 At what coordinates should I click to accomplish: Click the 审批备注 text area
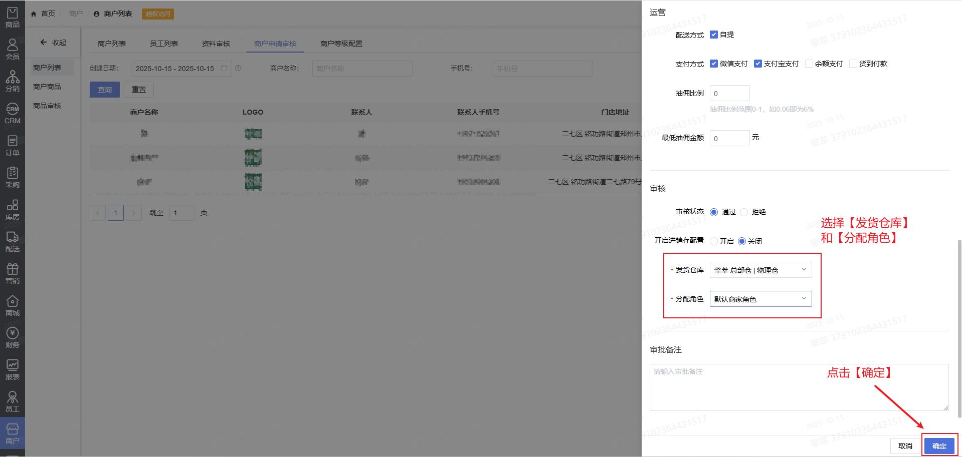coord(799,387)
